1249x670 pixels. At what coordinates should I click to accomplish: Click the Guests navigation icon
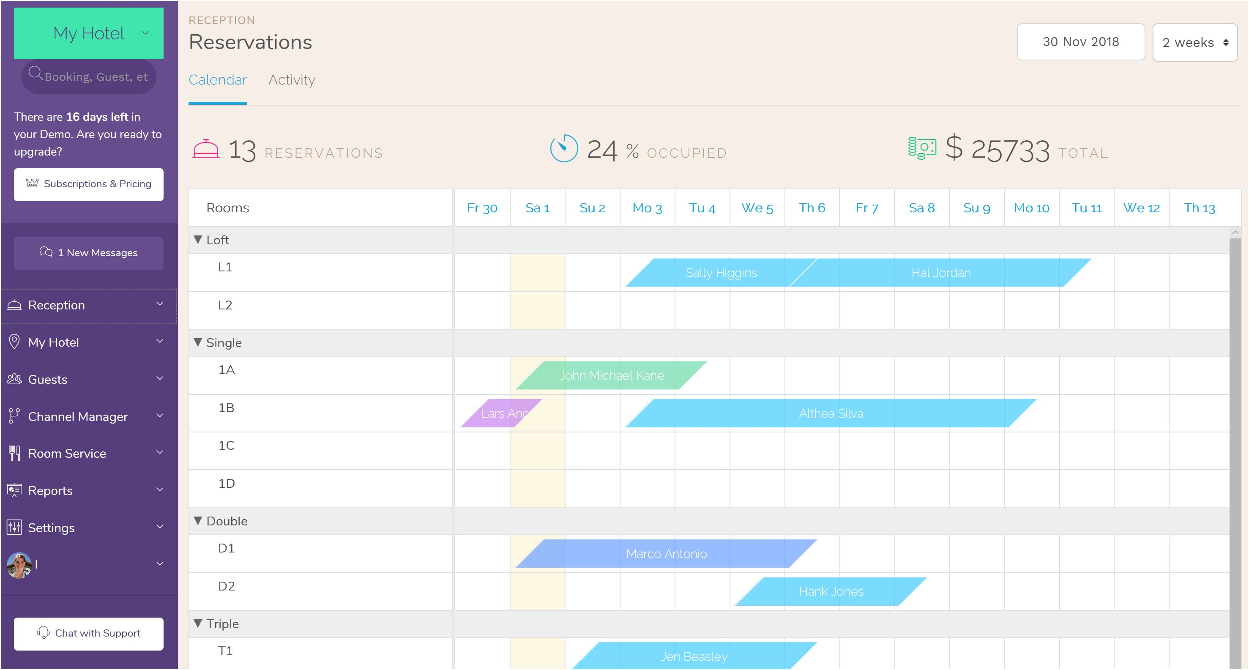15,378
